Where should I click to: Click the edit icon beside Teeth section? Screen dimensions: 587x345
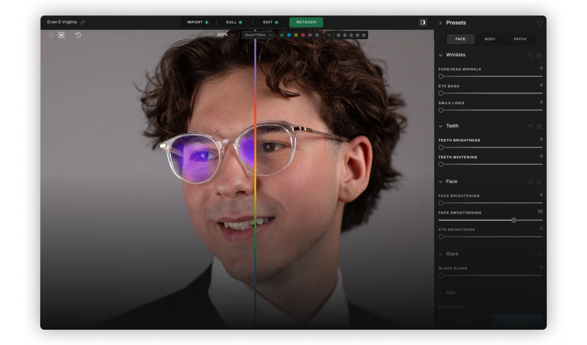click(539, 127)
